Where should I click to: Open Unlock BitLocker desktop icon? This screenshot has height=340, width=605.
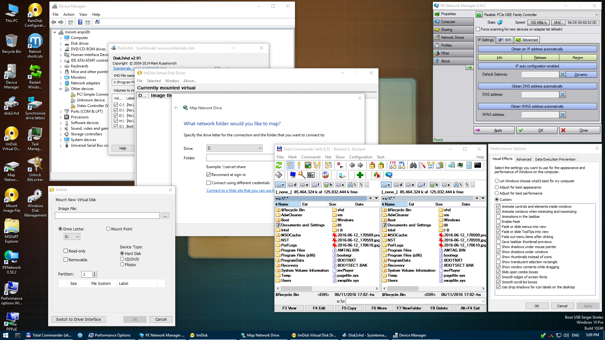(35, 169)
